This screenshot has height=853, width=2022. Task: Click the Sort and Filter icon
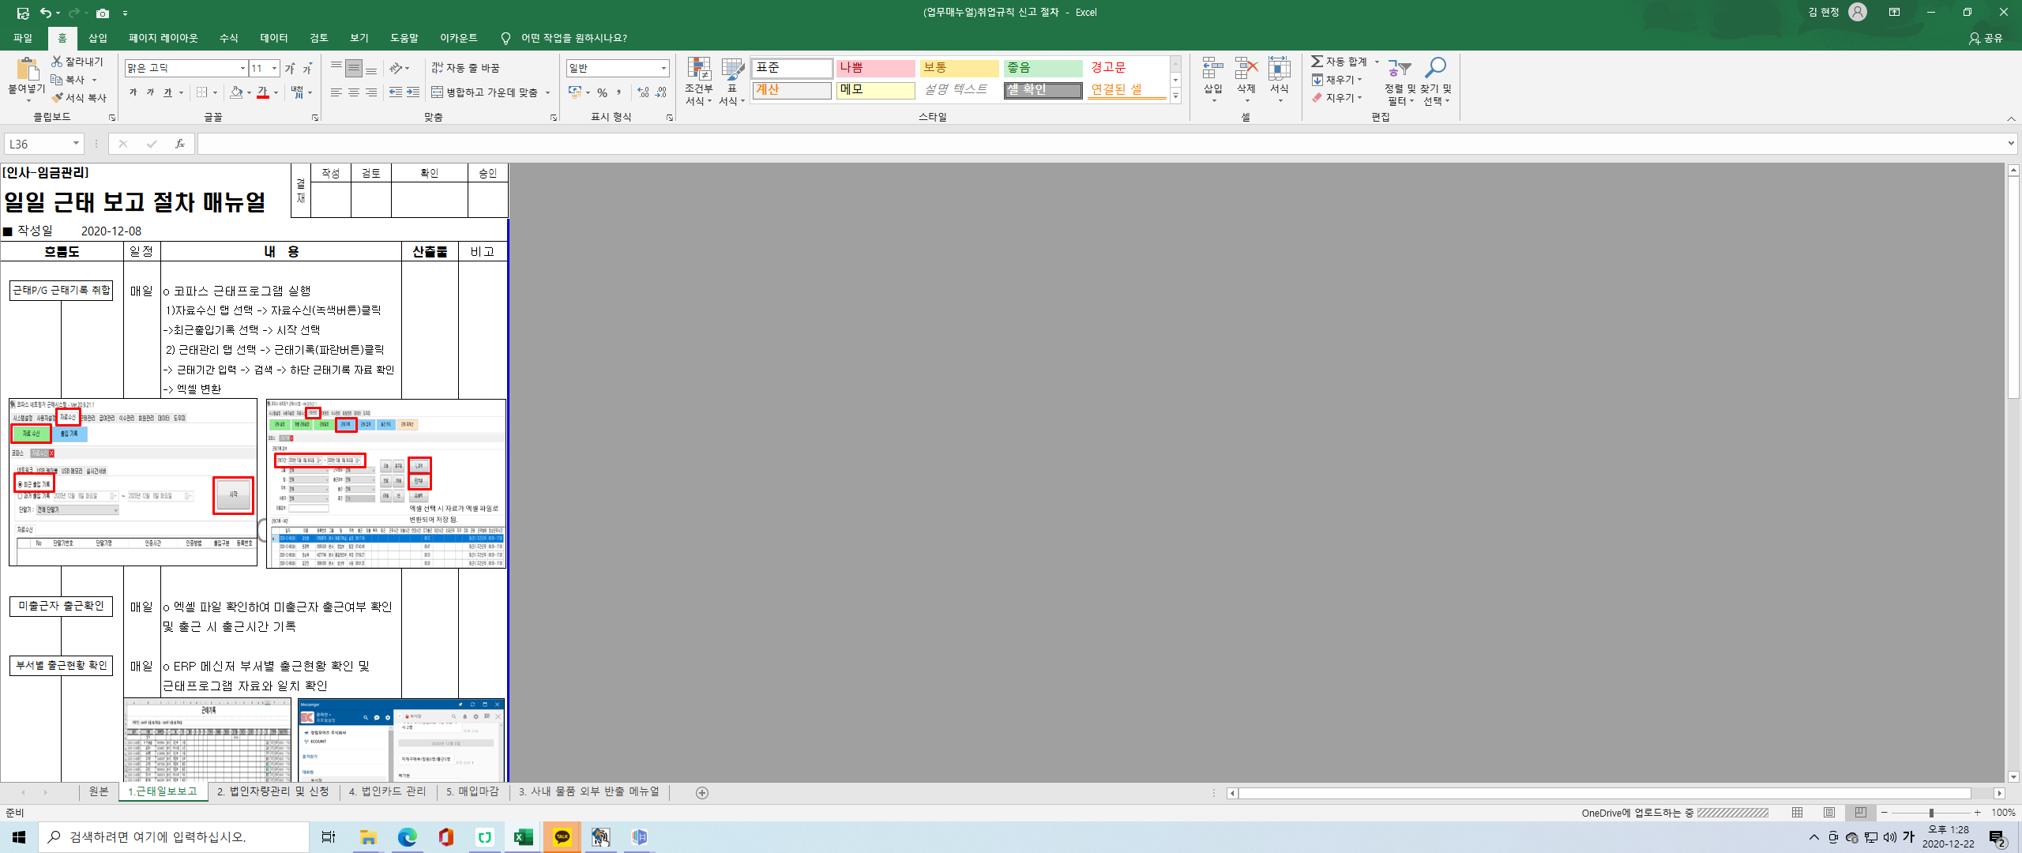coord(1399,69)
